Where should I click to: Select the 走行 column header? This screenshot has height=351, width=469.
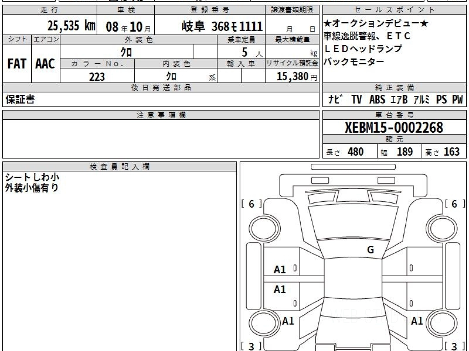(49, 10)
